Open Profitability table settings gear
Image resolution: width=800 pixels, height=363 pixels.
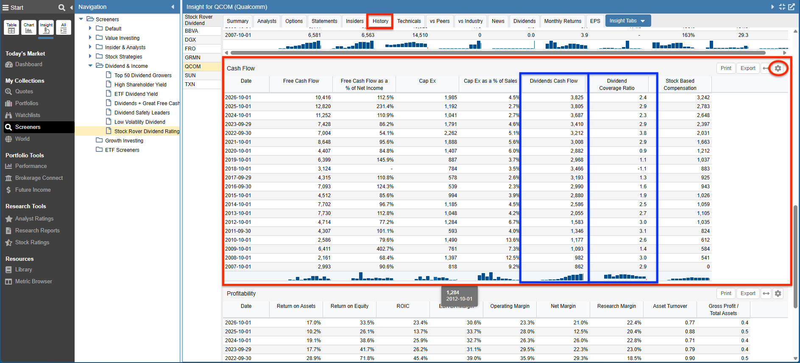pyautogui.click(x=778, y=293)
